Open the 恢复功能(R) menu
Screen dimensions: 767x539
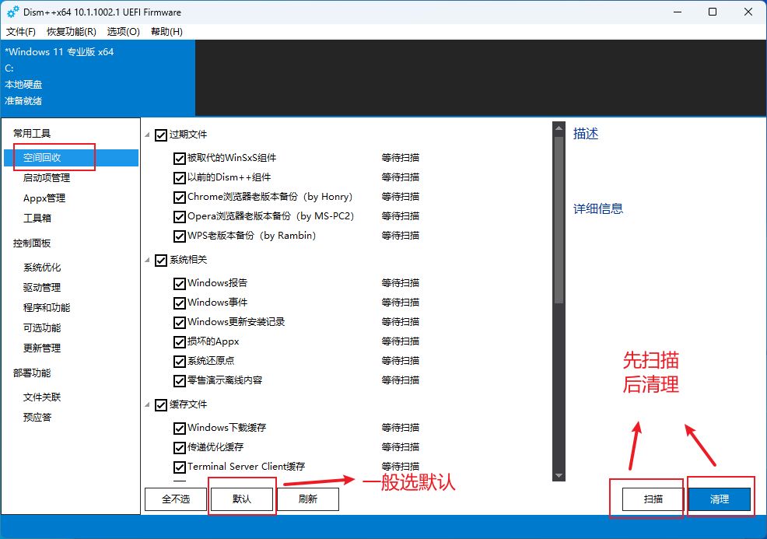72,32
